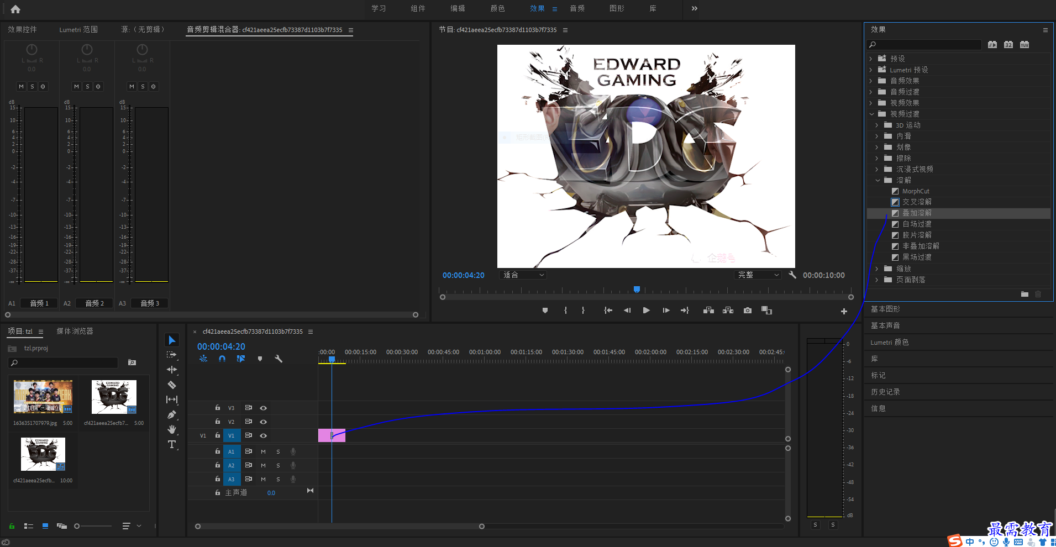This screenshot has width=1056, height=547.
Task: Go to the Home screen icon
Action: click(x=15, y=9)
